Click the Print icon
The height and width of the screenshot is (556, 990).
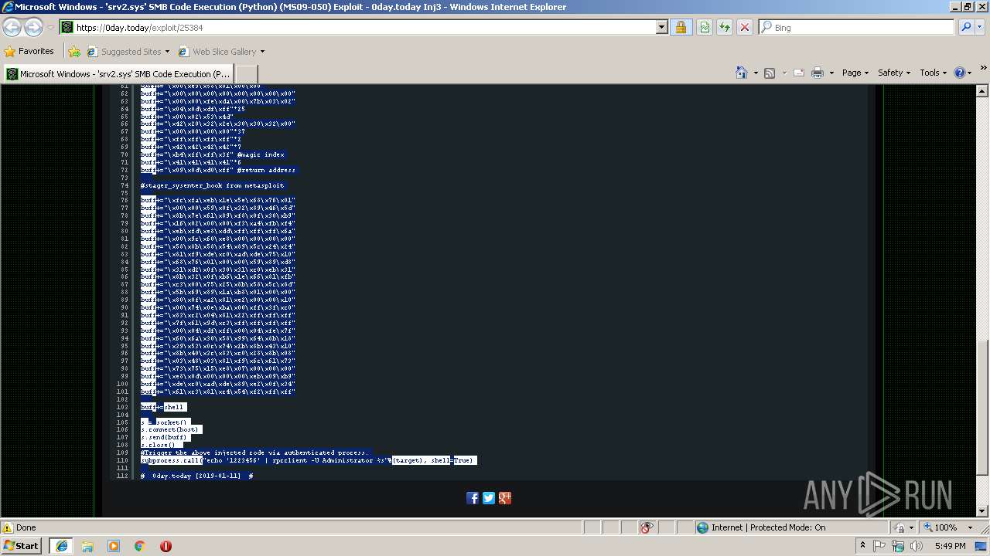[x=818, y=73]
